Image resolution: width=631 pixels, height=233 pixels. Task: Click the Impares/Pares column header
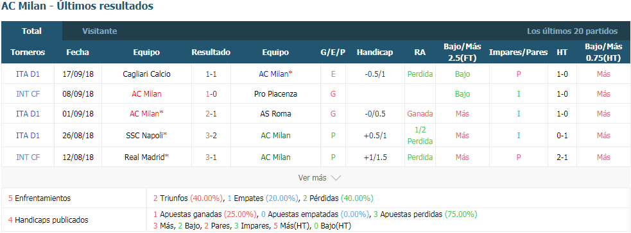[518, 52]
